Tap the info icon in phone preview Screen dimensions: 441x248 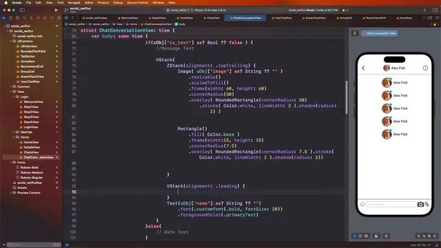[x=425, y=68]
